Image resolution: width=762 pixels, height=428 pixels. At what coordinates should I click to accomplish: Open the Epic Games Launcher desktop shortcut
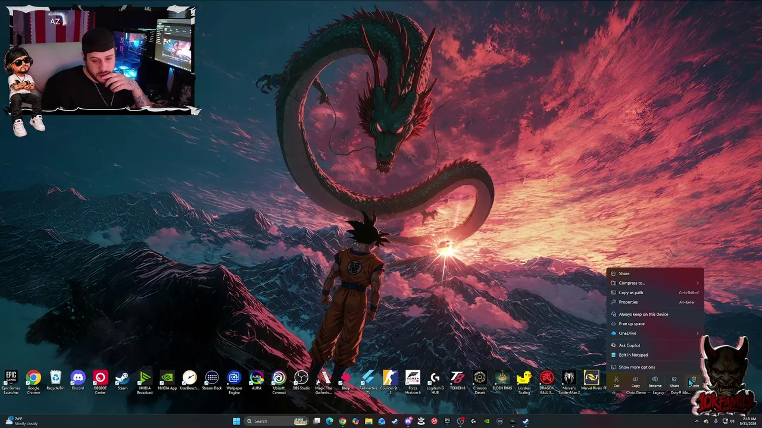pyautogui.click(x=11, y=382)
